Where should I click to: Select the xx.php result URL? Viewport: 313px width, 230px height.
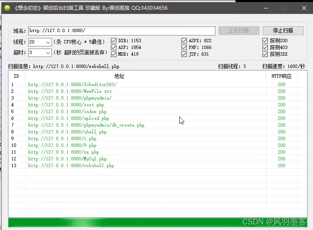tap(63, 152)
